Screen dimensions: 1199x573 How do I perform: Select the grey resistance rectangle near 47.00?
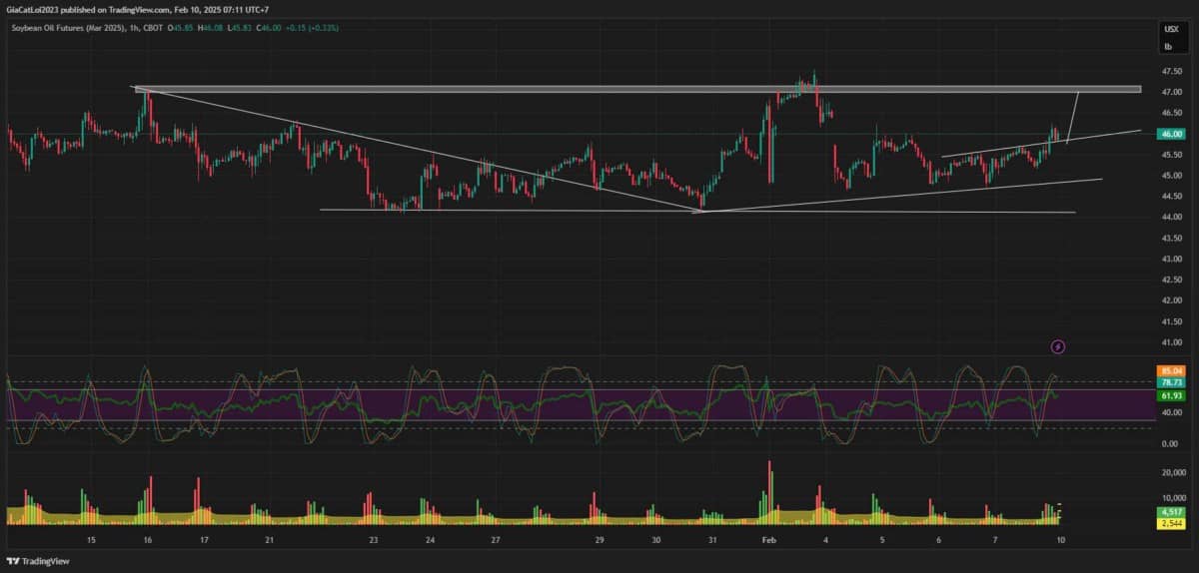point(637,90)
